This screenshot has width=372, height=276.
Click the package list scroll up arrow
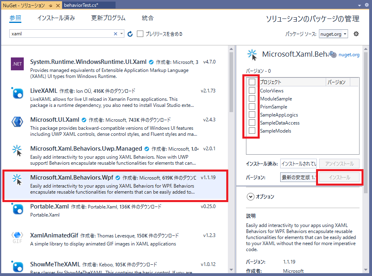point(231,49)
